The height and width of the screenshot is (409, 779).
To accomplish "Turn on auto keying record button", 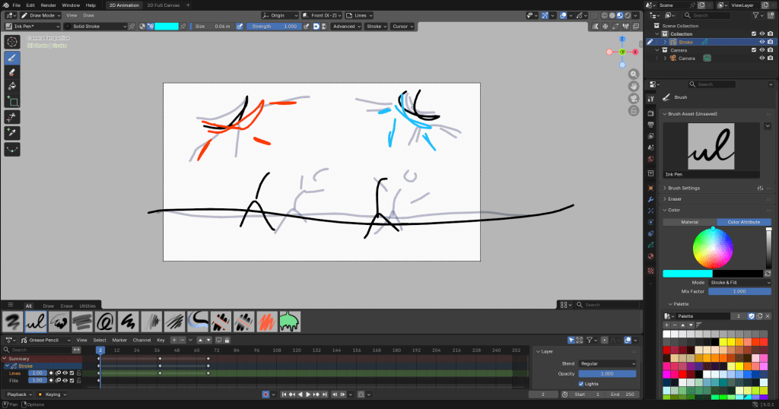I will click(265, 395).
